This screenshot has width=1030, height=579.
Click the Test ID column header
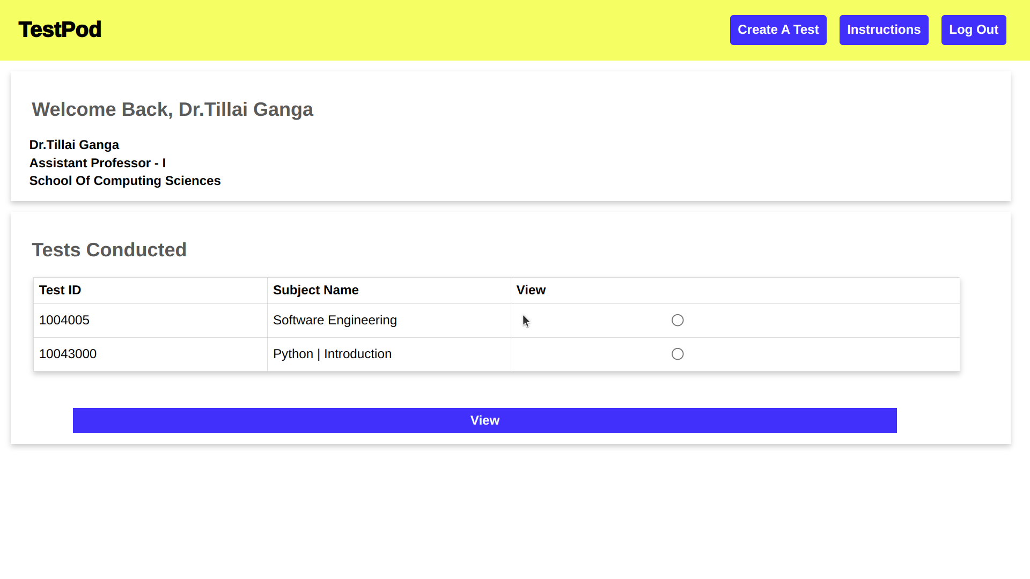60,290
